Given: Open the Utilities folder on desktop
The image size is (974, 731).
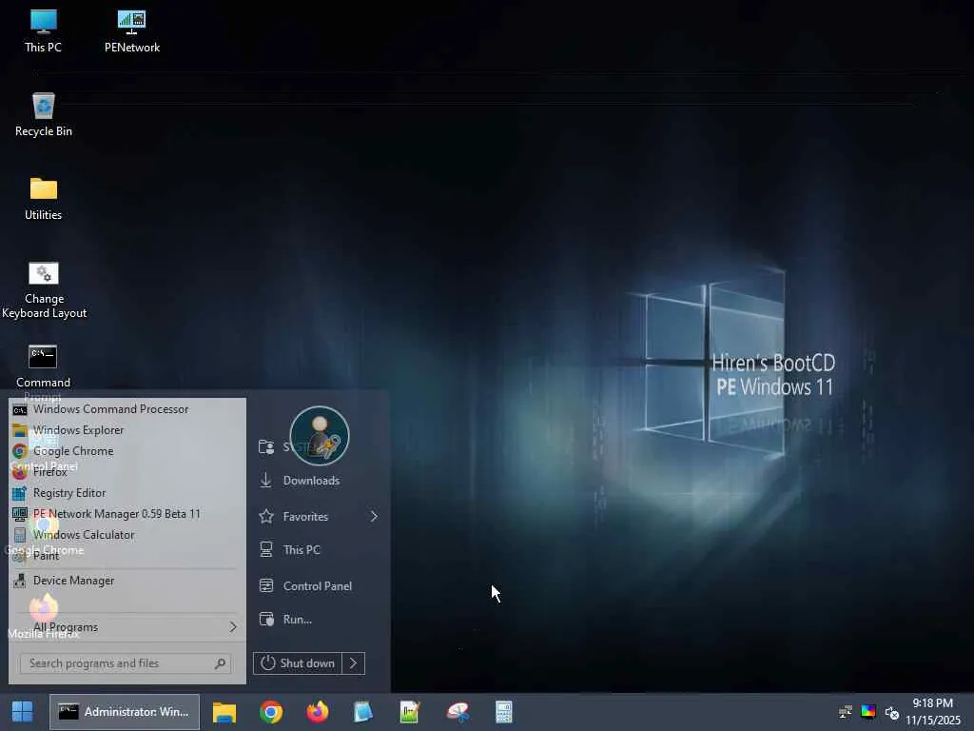Looking at the screenshot, I should pyautogui.click(x=43, y=198).
